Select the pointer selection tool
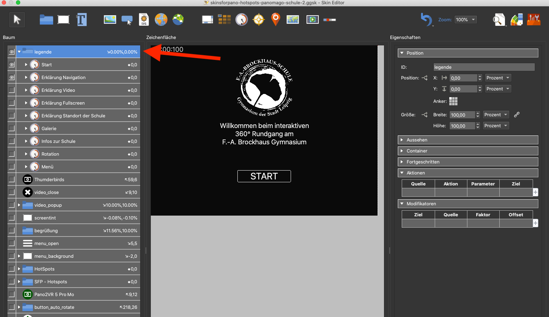 click(17, 20)
